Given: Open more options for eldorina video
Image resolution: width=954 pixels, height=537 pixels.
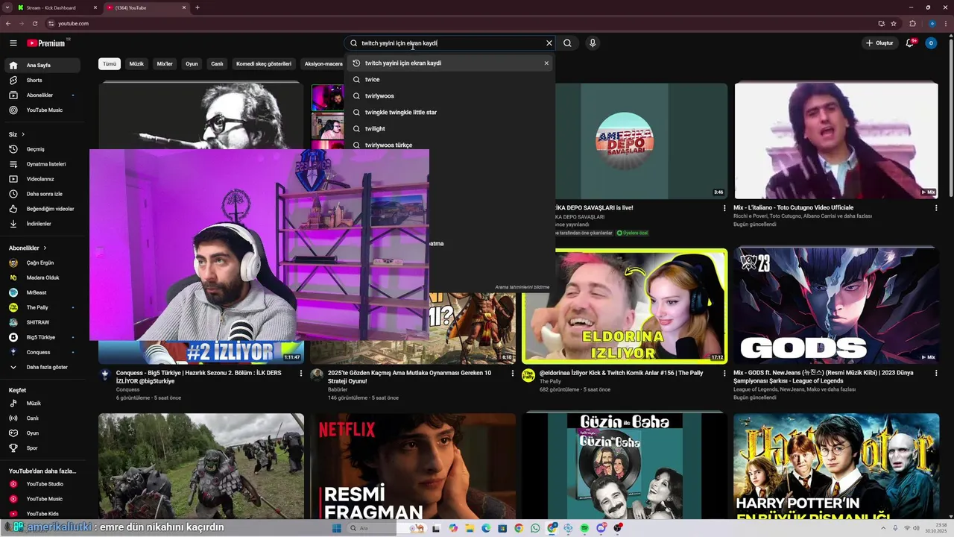Looking at the screenshot, I should [x=724, y=373].
